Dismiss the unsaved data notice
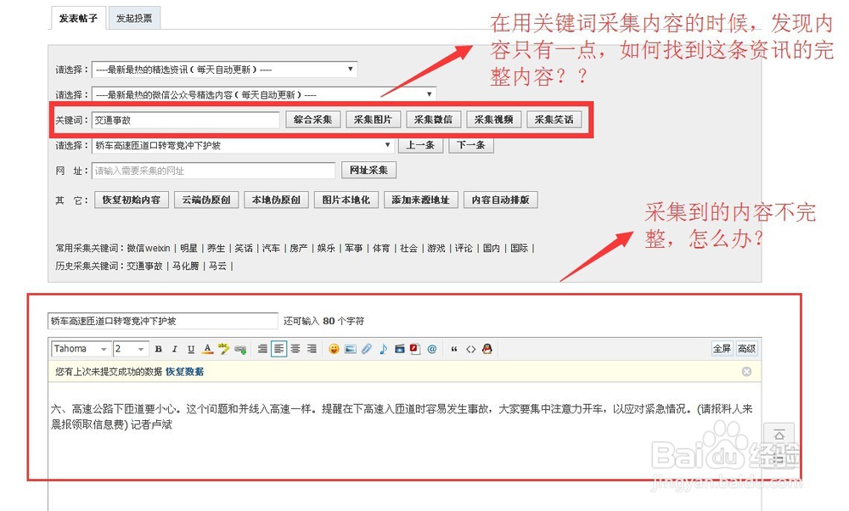The image size is (849, 511). [746, 371]
